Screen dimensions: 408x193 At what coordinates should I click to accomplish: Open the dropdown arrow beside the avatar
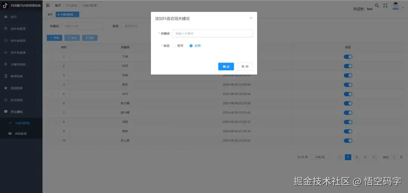point(403,8)
